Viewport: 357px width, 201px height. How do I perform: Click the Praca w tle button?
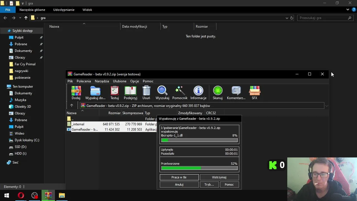[x=179, y=177]
